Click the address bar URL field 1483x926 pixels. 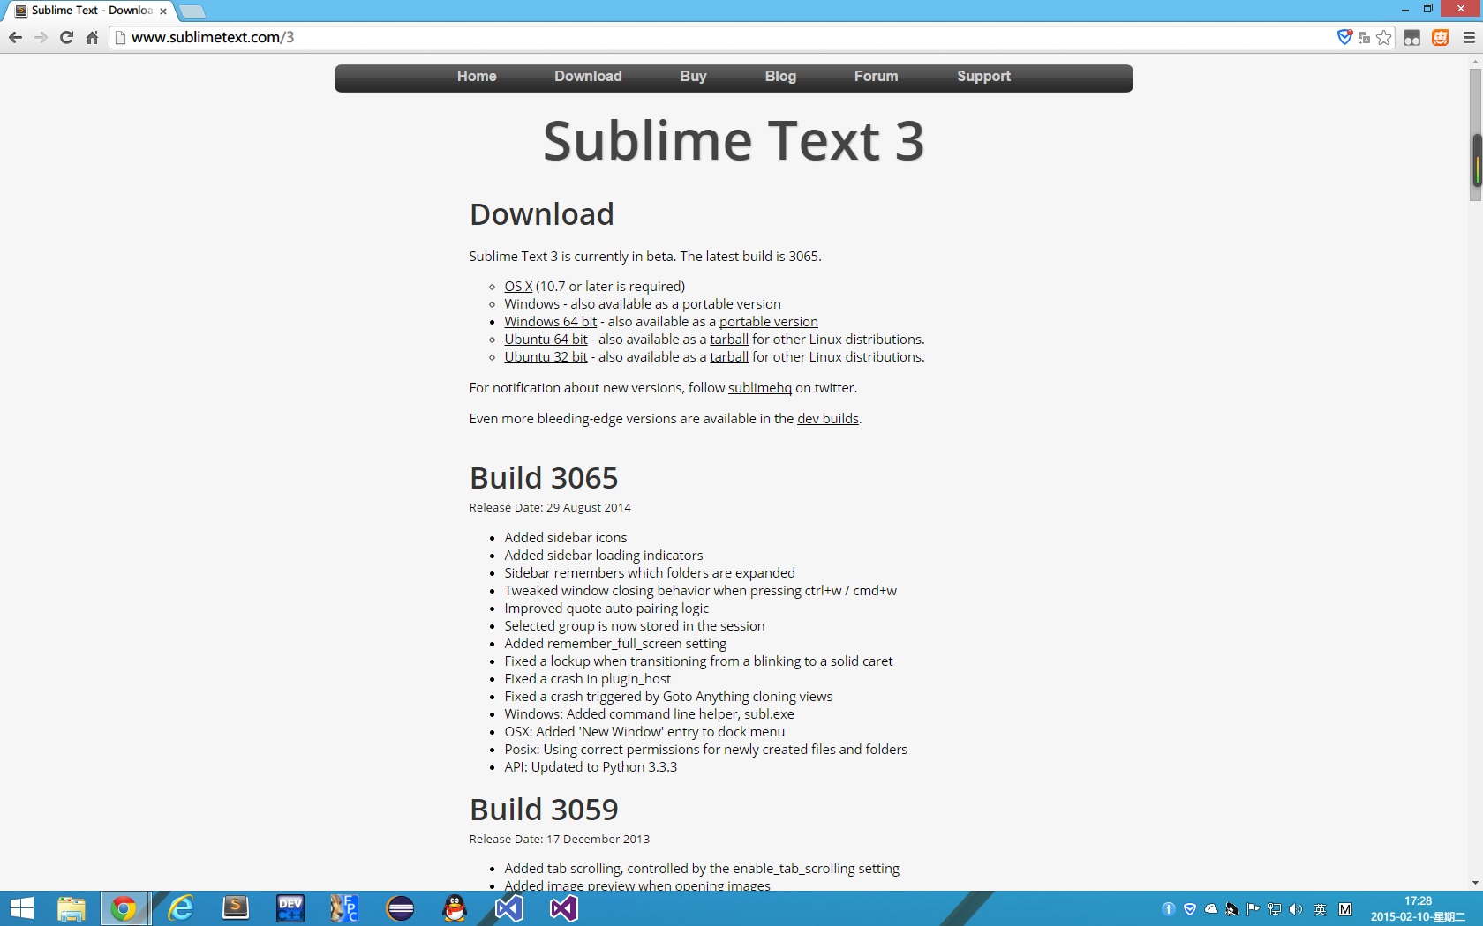tap(724, 37)
